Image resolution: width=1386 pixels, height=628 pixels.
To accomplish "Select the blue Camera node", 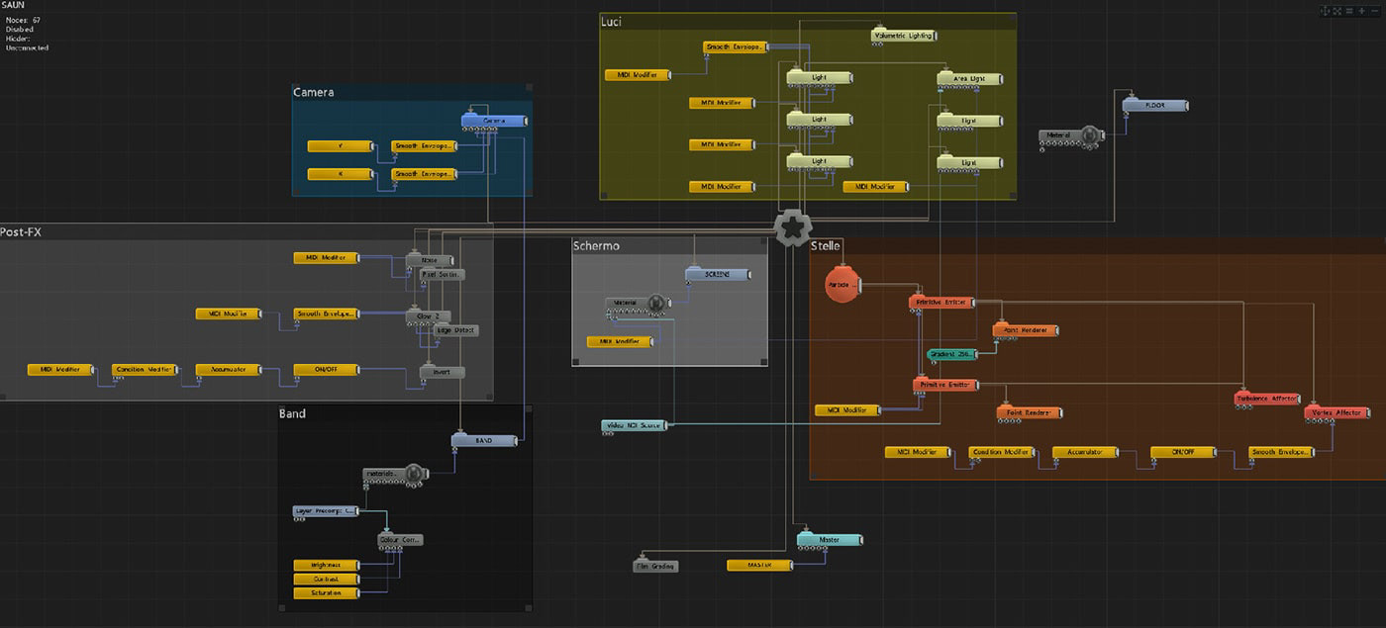I will 494,121.
